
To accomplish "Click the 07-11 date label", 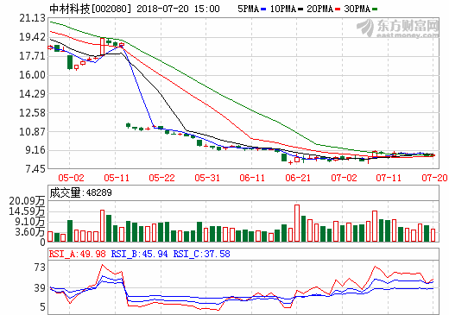I will [x=389, y=178].
